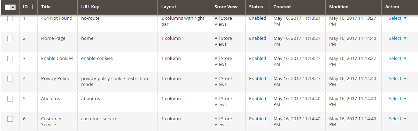Open Select action for 404 Not Found

(x=397, y=18)
